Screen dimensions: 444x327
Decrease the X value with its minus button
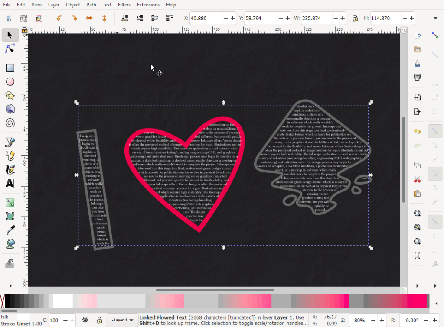point(225,18)
